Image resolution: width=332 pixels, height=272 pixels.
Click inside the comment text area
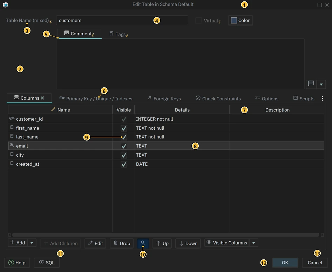pos(181,64)
